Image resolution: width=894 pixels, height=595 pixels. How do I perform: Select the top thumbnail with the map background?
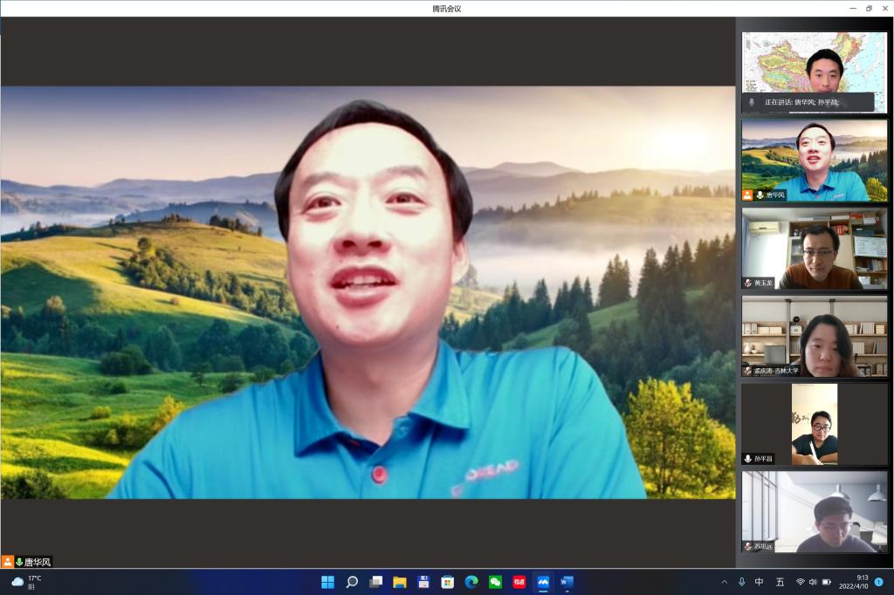coord(814,63)
